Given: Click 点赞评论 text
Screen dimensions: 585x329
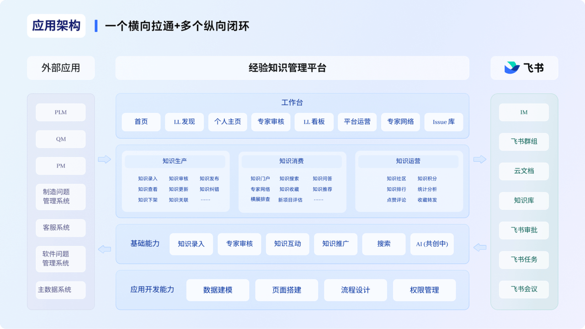Looking at the screenshot, I should 396,200.
